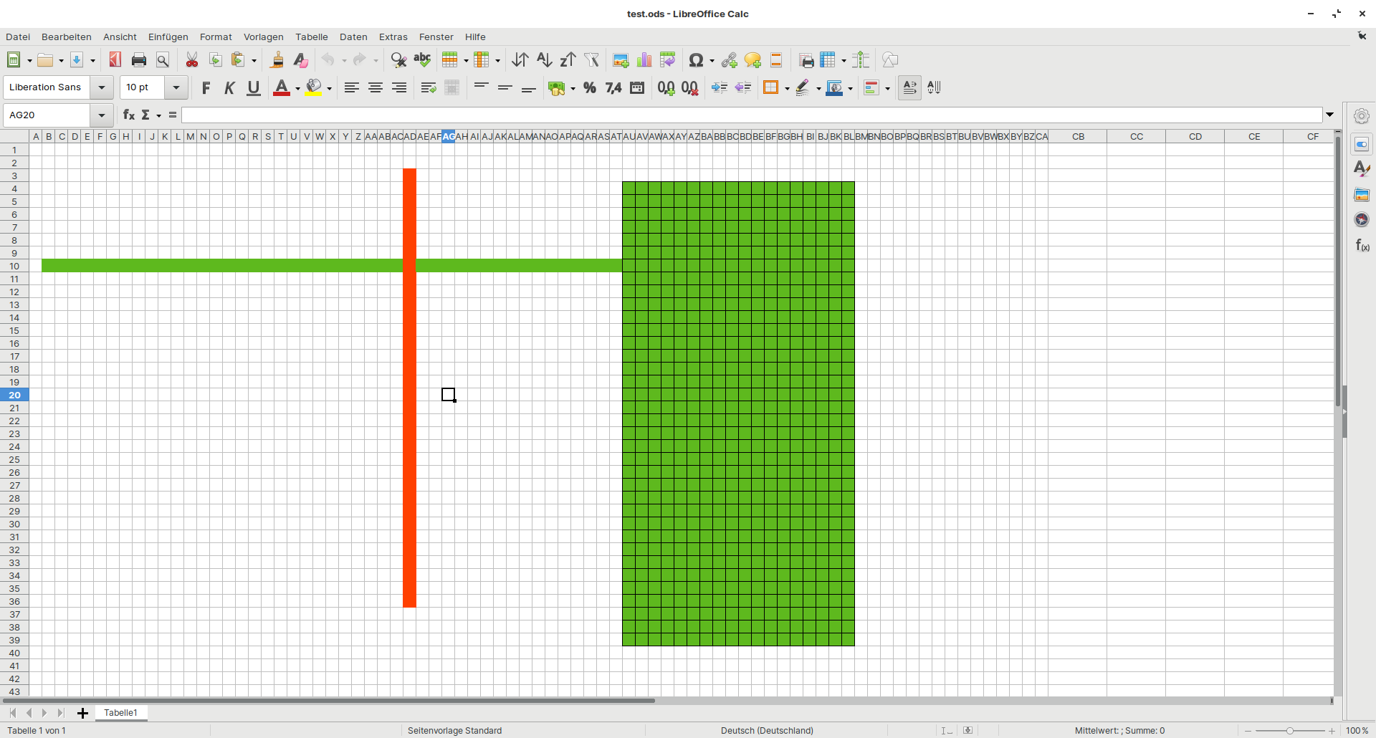
Task: Click the Sort dialog icon
Action: pos(521,60)
